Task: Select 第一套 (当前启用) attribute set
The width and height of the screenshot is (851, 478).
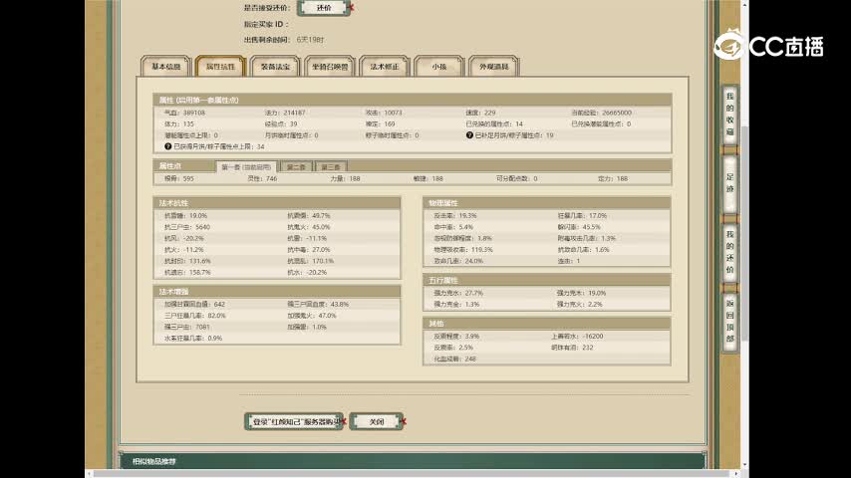Action: pyautogui.click(x=246, y=167)
